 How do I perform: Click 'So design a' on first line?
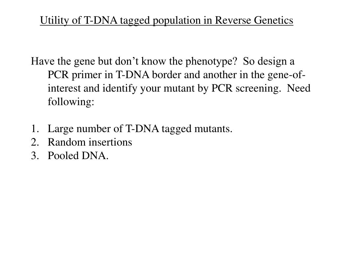(269, 62)
